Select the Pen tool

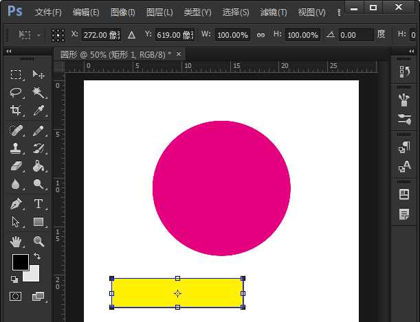(x=16, y=204)
